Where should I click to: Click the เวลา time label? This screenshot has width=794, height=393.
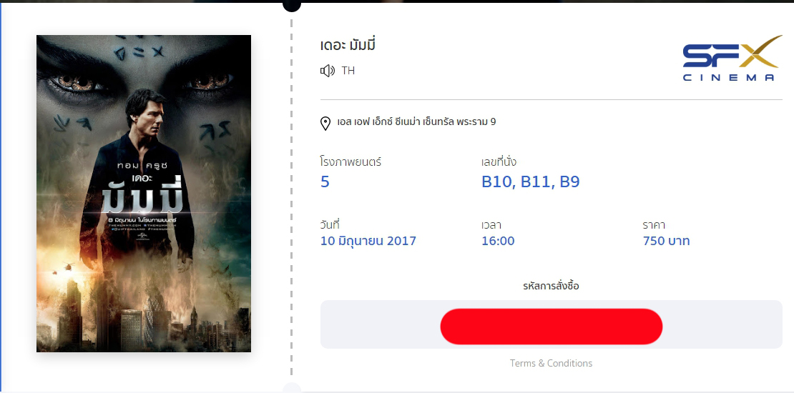(x=491, y=225)
